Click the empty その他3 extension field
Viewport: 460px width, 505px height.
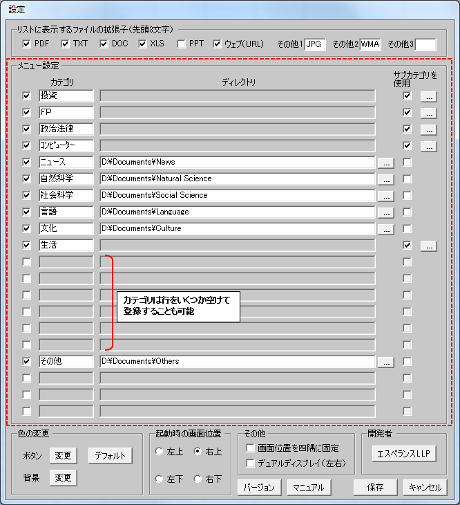[425, 44]
